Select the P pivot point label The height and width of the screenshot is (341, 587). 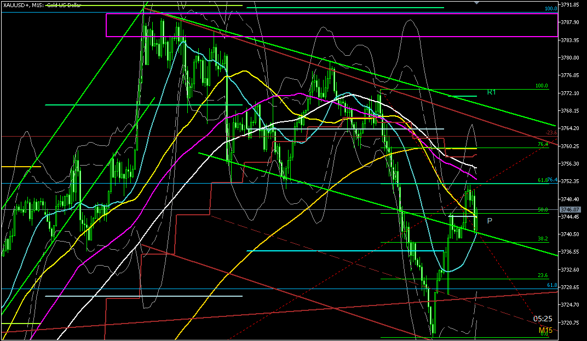(x=489, y=221)
